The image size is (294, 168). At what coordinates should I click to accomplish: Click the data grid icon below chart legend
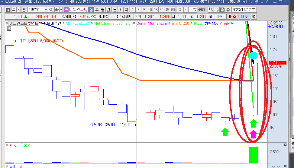coord(8,29)
